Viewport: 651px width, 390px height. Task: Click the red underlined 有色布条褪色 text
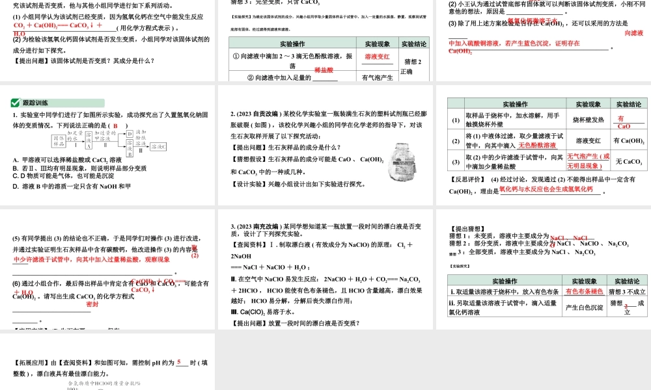(586, 290)
